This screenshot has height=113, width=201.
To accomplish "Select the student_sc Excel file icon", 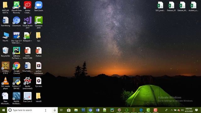I will (x=193, y=5).
